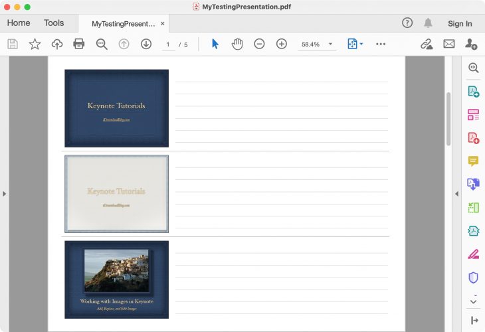
Task: Open the Comment tool
Action: click(473, 161)
